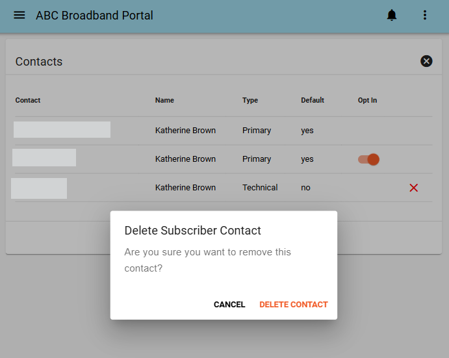Click the Delete Subscriber Contact dialog title

click(193, 231)
